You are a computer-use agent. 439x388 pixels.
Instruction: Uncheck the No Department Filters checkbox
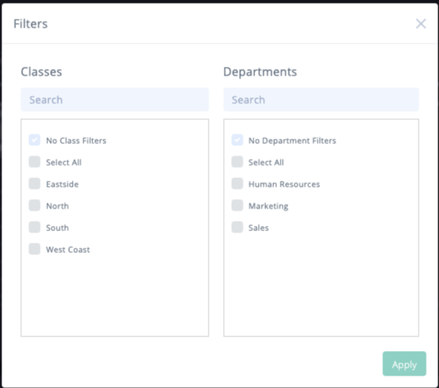pos(237,140)
